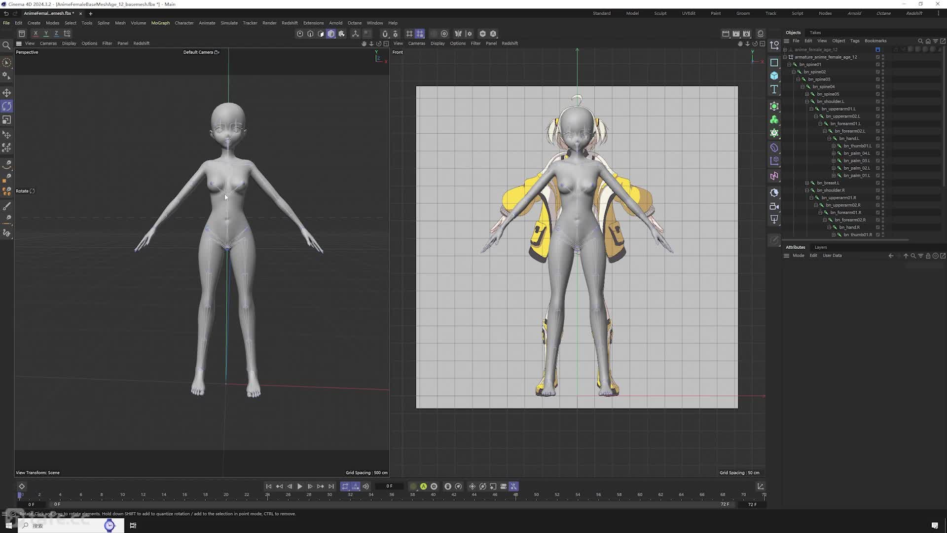This screenshot has width=947, height=533.
Task: Toggle the enable snap hash icon
Action: pos(409,34)
